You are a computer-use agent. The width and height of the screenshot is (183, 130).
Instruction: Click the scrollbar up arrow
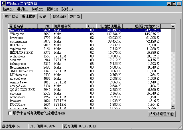click(173, 26)
